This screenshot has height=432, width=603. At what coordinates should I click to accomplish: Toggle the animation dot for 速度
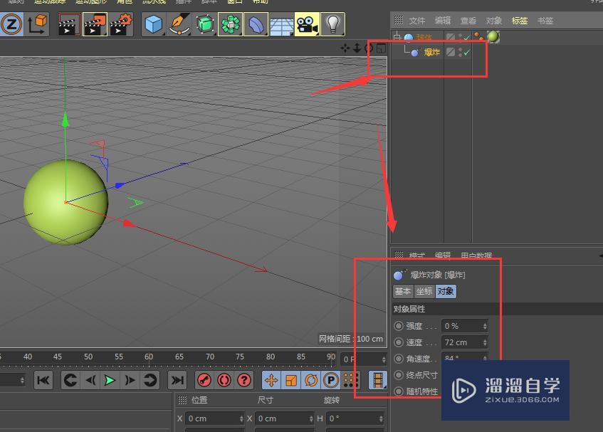point(399,342)
